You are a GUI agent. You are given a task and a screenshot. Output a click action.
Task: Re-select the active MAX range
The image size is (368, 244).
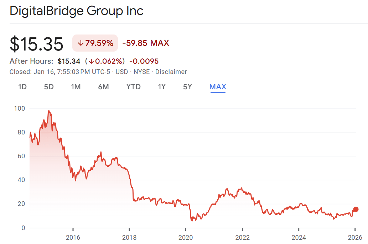coord(218,86)
